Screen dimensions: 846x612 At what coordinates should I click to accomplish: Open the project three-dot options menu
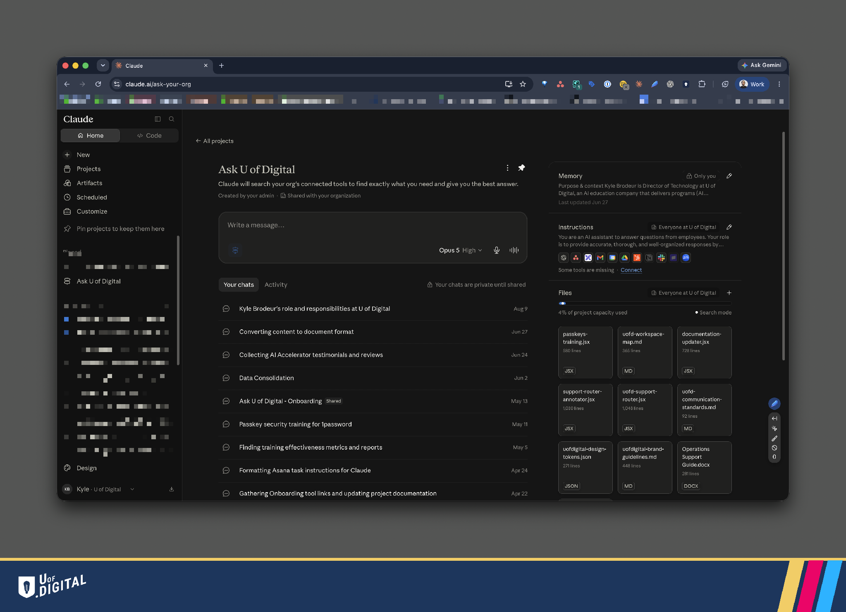coord(507,168)
